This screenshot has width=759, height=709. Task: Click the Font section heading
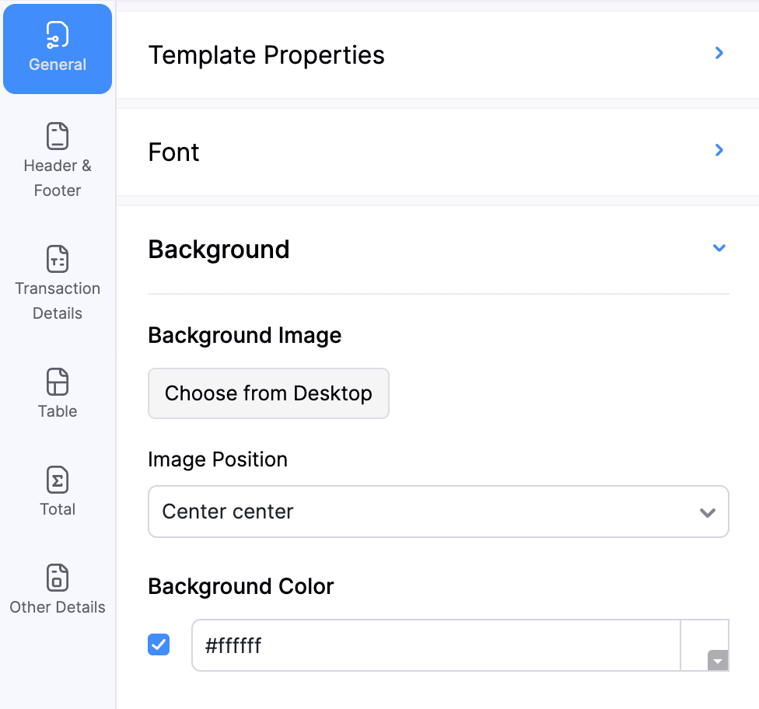click(x=173, y=152)
